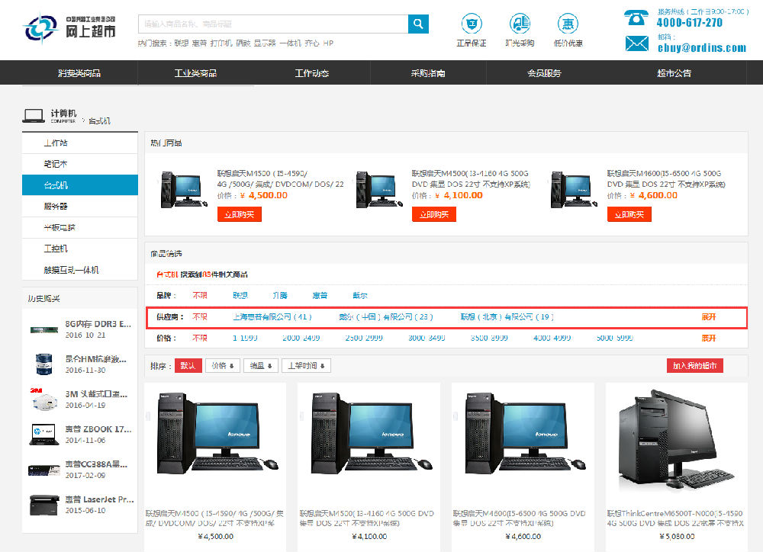Expand the price filter row
The image size is (763, 552).
click(709, 338)
